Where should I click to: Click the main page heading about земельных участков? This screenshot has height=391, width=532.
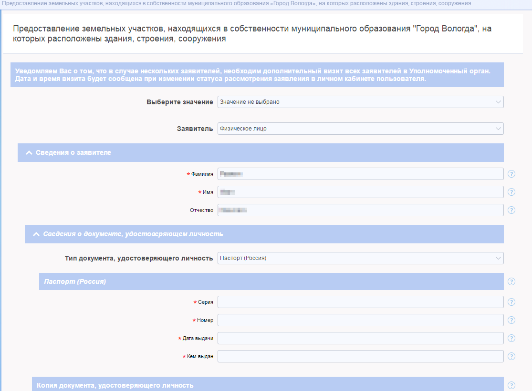point(252,33)
